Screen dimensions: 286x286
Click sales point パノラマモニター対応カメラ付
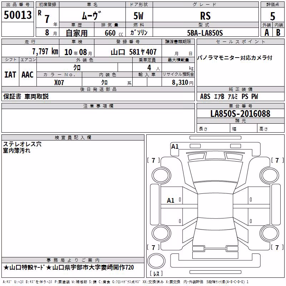click(235, 58)
